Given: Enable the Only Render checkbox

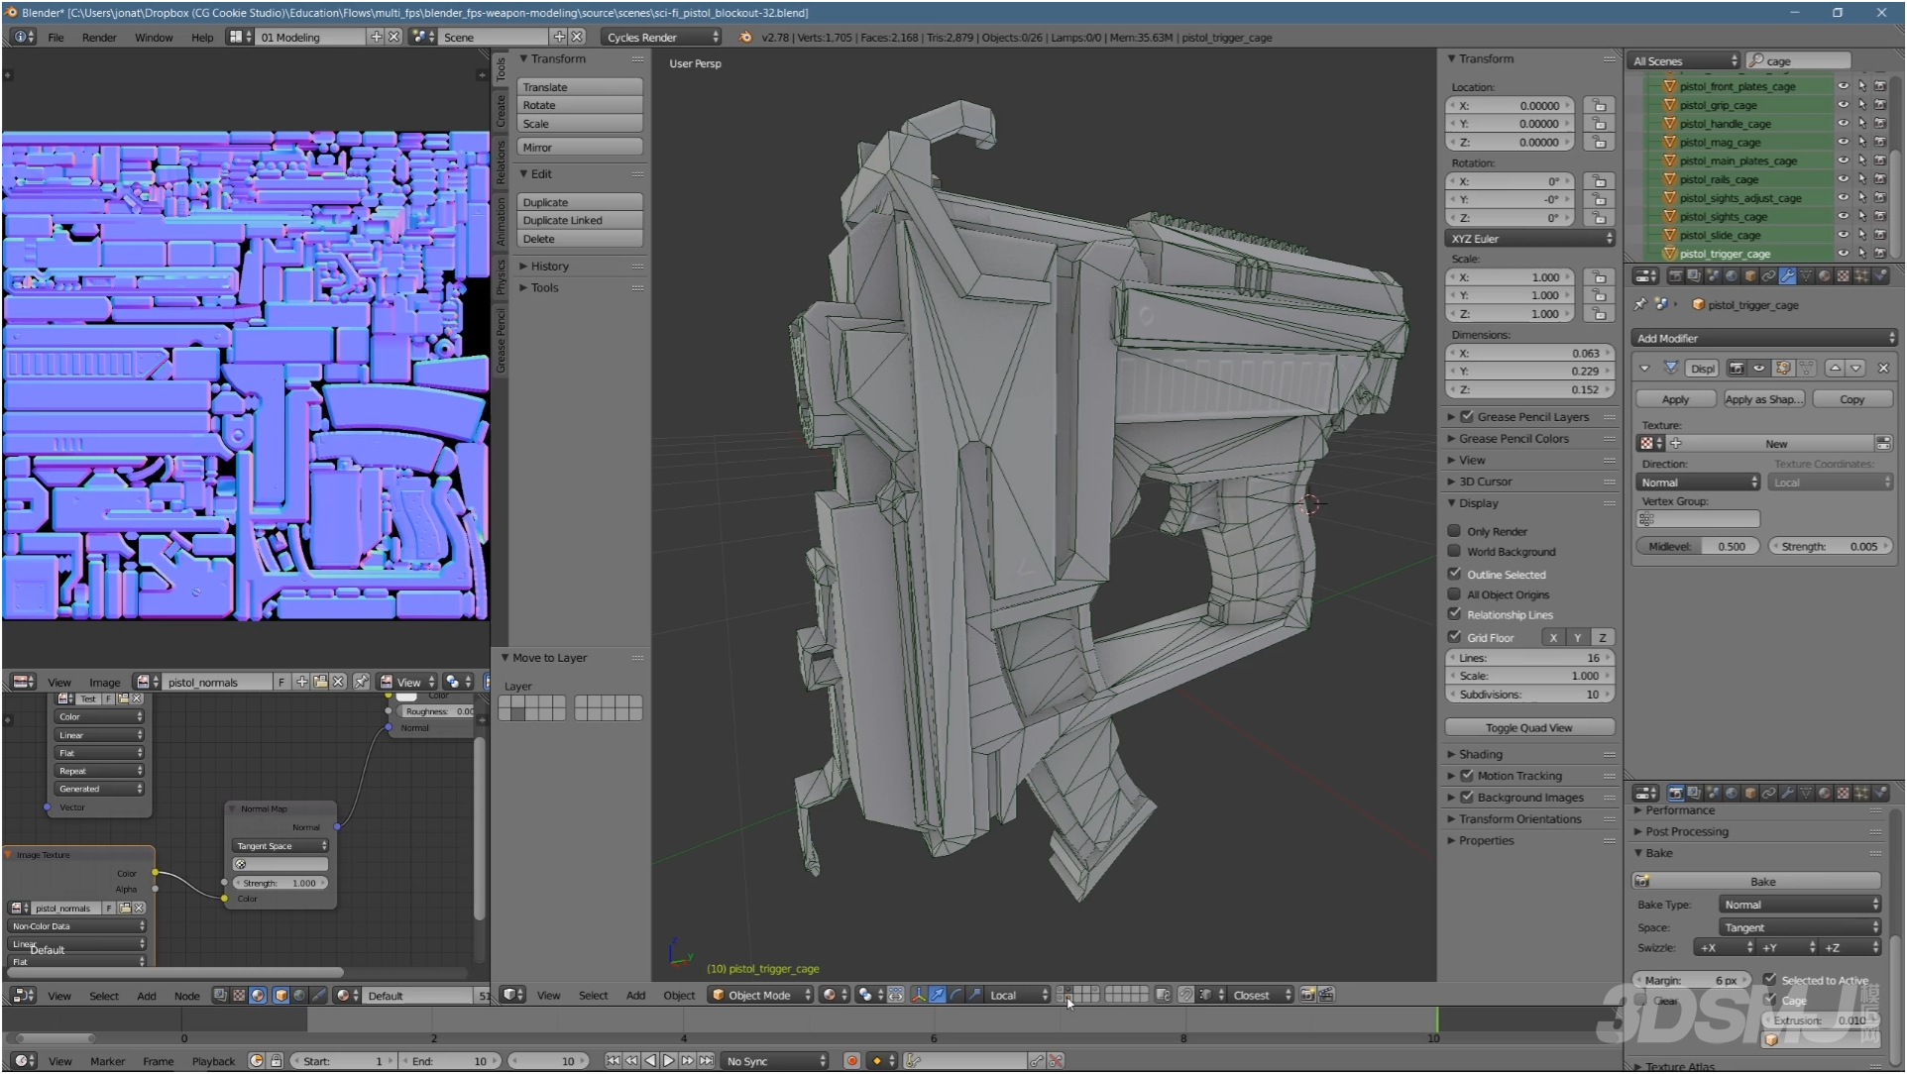Looking at the screenshot, I should 1454,531.
